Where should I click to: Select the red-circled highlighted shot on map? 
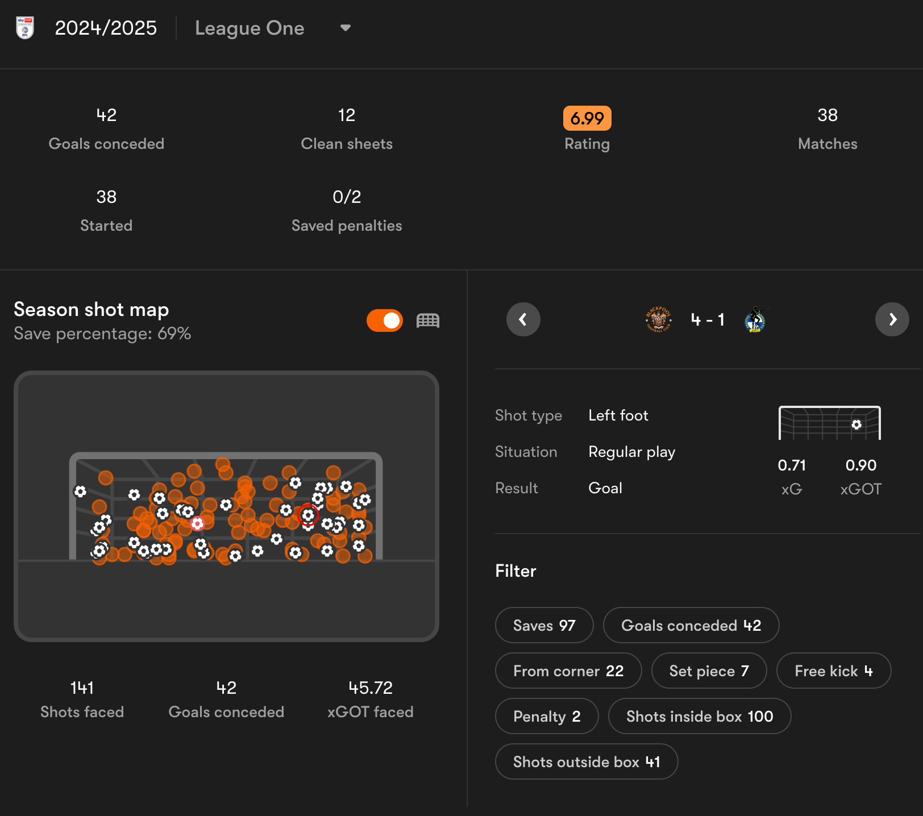(308, 515)
